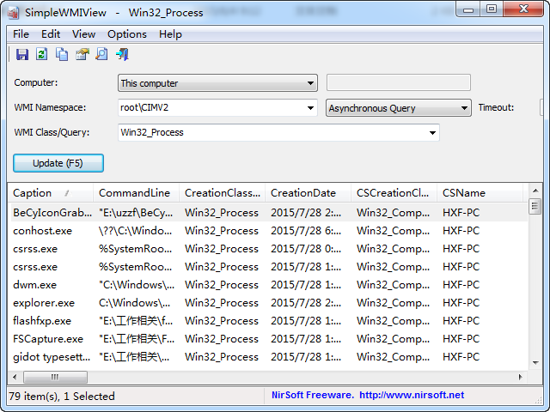The width and height of the screenshot is (550, 412).
Task: Expand the Computer dropdown showing This computer
Action: click(x=217, y=83)
